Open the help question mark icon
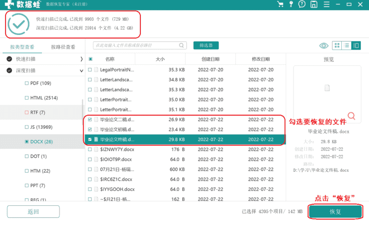The width and height of the screenshot is (369, 225). 302,5
